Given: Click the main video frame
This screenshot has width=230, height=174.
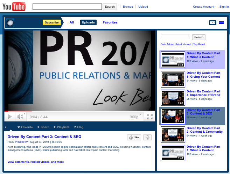Looking at the screenshot, I should click(x=80, y=71).
